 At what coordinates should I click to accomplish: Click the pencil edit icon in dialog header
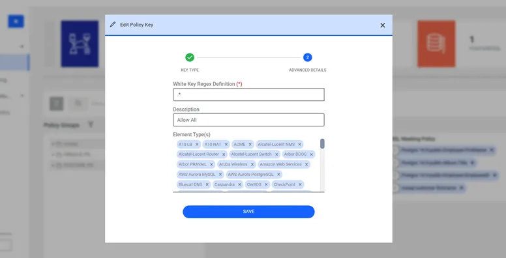coord(113,25)
